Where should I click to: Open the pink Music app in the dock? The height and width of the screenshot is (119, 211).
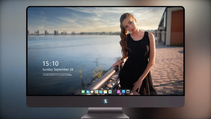click(x=118, y=92)
